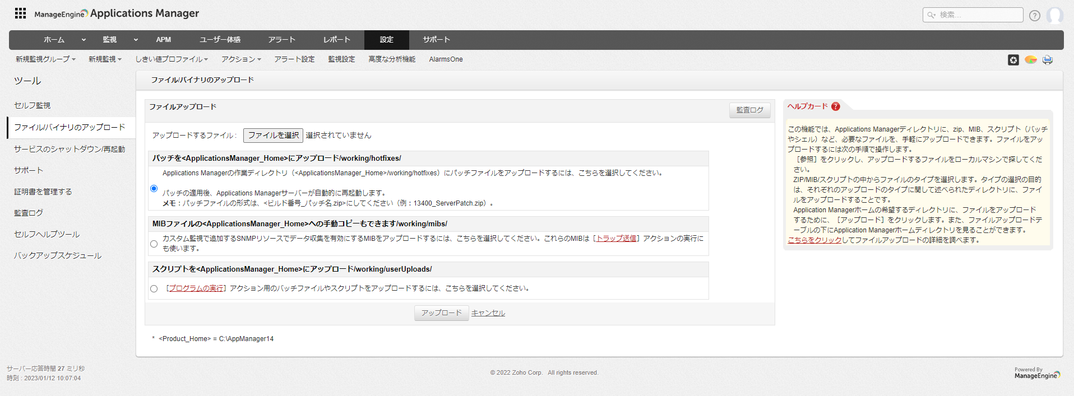Click the printer icon

tap(1047, 60)
